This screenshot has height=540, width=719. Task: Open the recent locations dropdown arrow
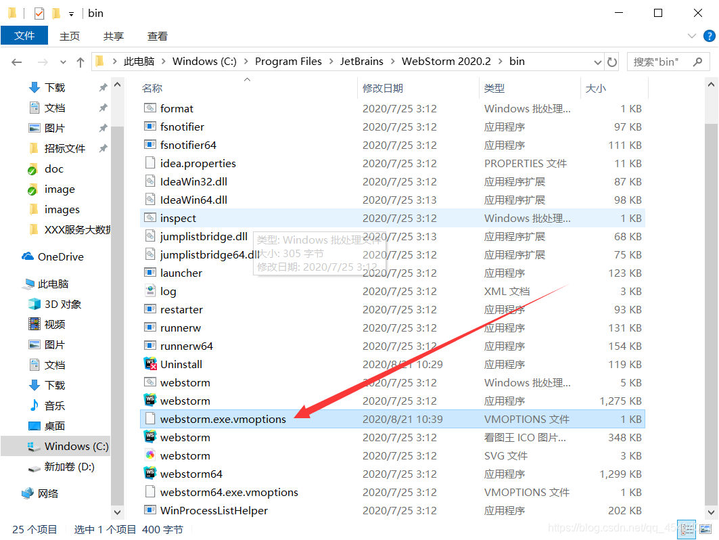coord(63,62)
